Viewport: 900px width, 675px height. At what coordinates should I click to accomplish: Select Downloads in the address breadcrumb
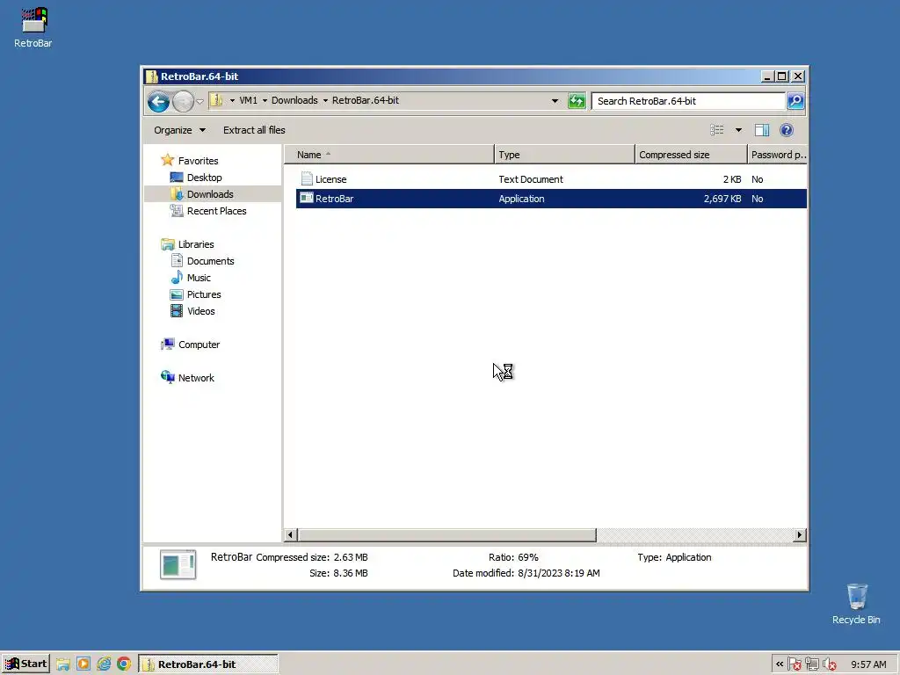pyautogui.click(x=294, y=100)
